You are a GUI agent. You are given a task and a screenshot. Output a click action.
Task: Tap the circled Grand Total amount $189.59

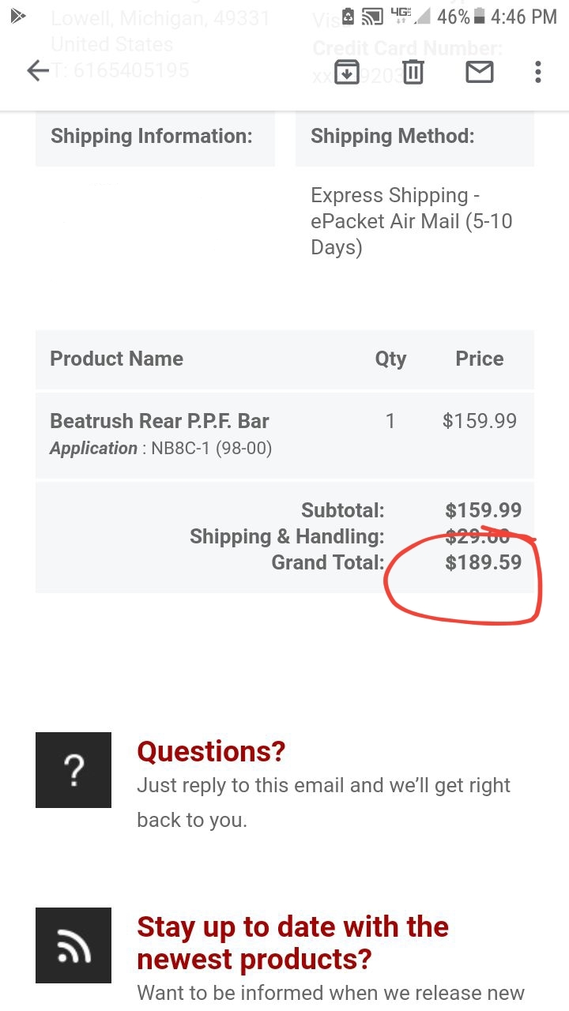click(483, 562)
